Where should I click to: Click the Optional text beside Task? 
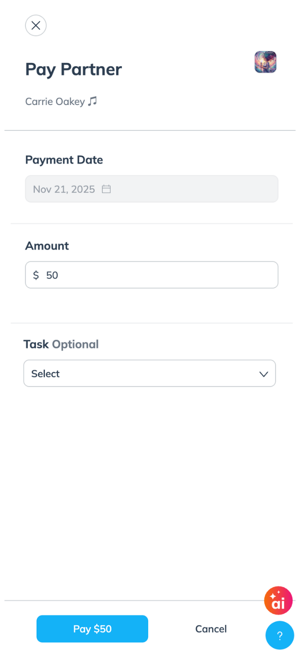pos(75,345)
